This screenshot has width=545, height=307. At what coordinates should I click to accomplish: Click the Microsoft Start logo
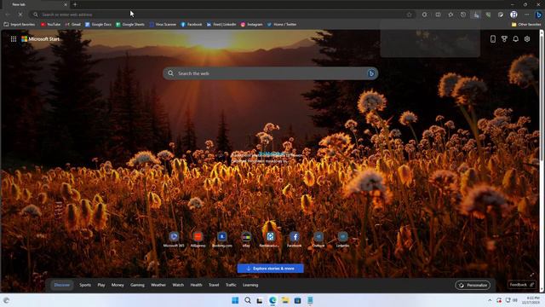[x=40, y=39]
